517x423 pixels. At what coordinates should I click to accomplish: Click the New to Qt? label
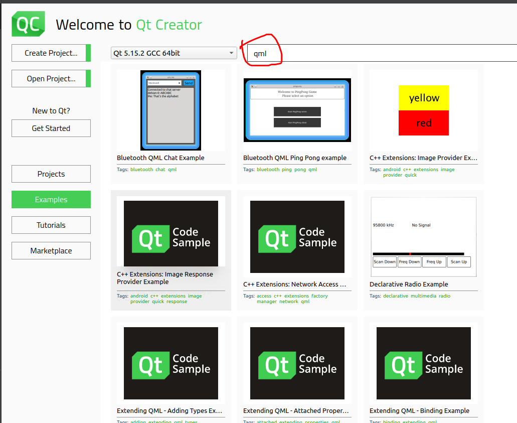(x=51, y=111)
